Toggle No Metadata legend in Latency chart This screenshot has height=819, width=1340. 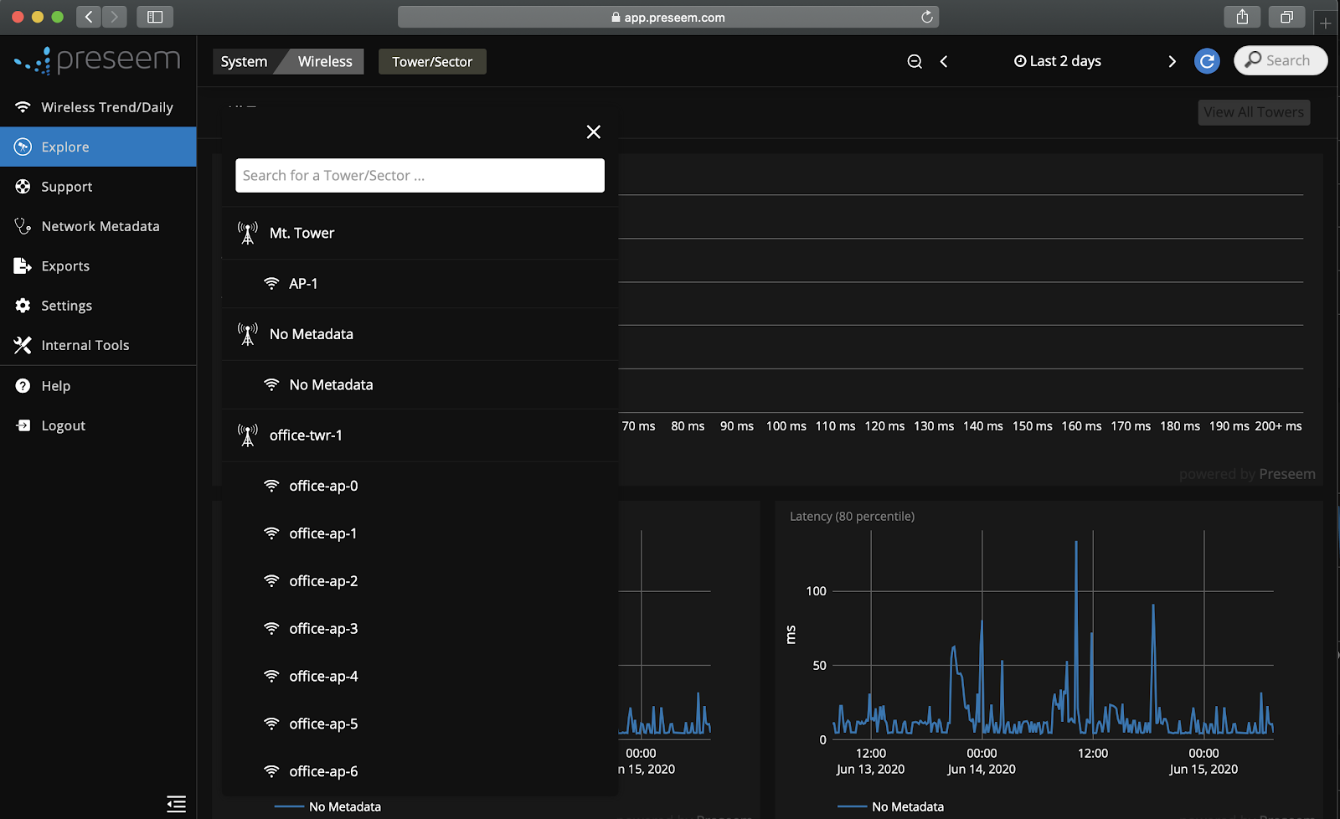click(x=890, y=807)
